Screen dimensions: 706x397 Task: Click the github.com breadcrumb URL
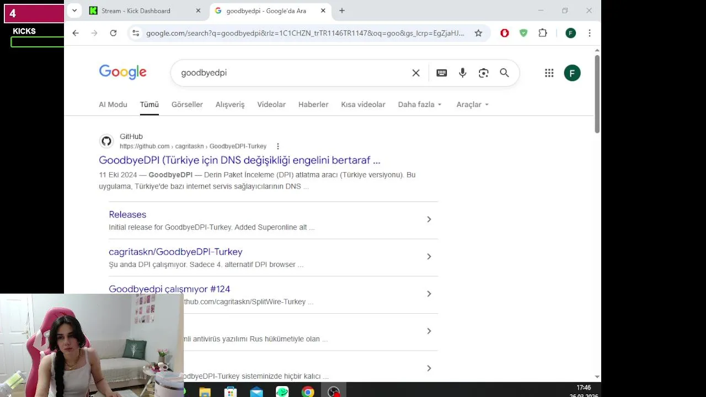point(193,146)
